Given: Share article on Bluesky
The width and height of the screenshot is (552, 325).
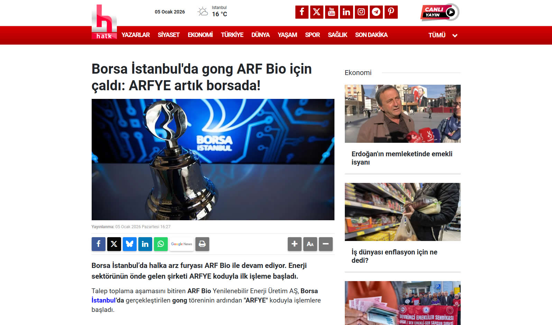Looking at the screenshot, I should coord(130,244).
